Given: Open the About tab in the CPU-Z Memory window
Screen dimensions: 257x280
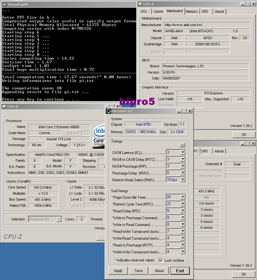Looking at the screenshot, I should (x=219, y=151).
